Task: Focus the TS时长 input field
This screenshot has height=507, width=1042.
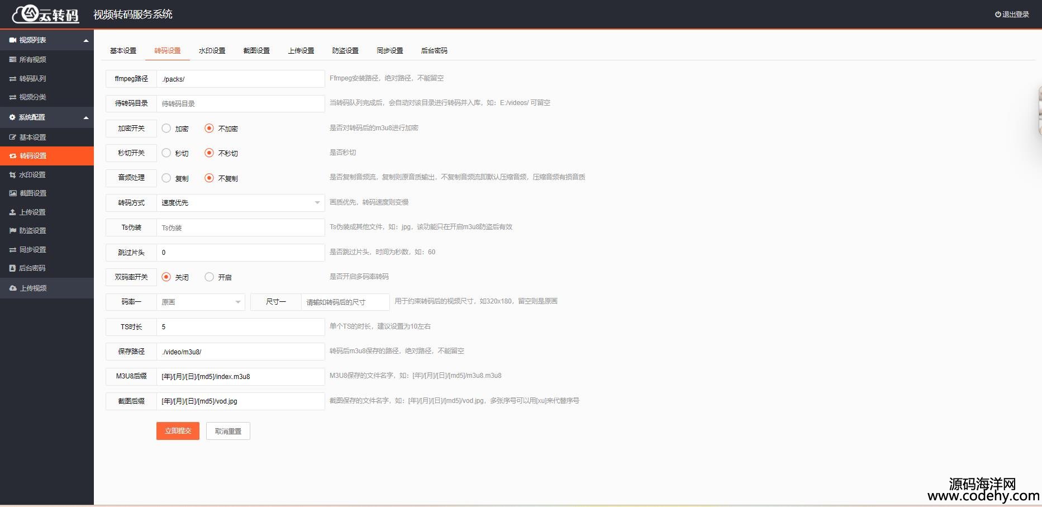Action: (240, 327)
